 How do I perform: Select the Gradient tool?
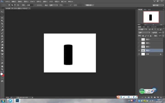(2, 45)
